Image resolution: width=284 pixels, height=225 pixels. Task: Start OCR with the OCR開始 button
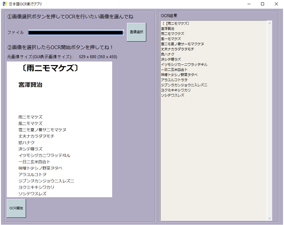[16, 208]
